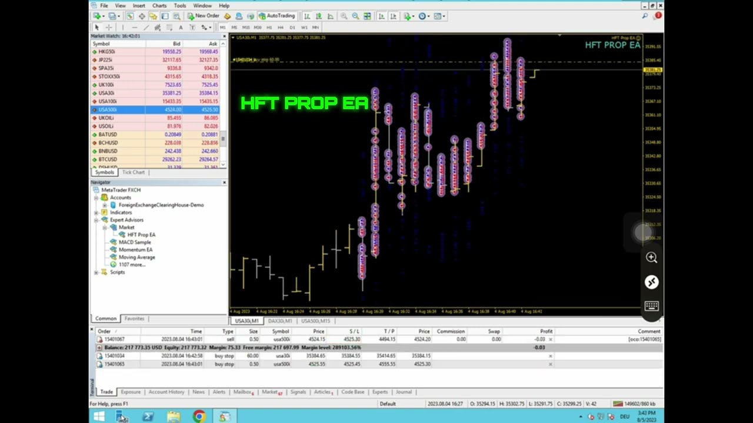Open the Insert menu
The height and width of the screenshot is (423, 753).
point(139,5)
